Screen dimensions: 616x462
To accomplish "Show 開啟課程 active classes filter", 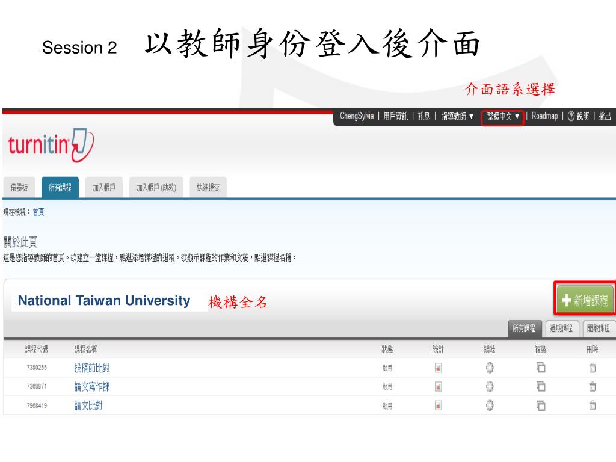I will pos(599,328).
